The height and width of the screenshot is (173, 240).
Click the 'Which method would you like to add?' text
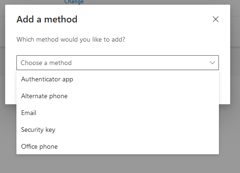click(71, 39)
